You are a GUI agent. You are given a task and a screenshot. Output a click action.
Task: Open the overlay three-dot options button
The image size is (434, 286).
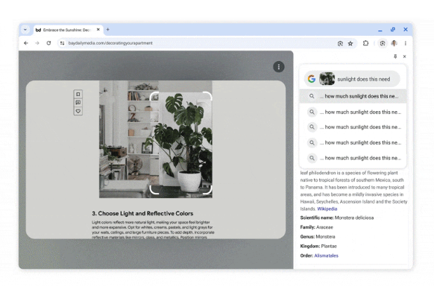(x=279, y=67)
